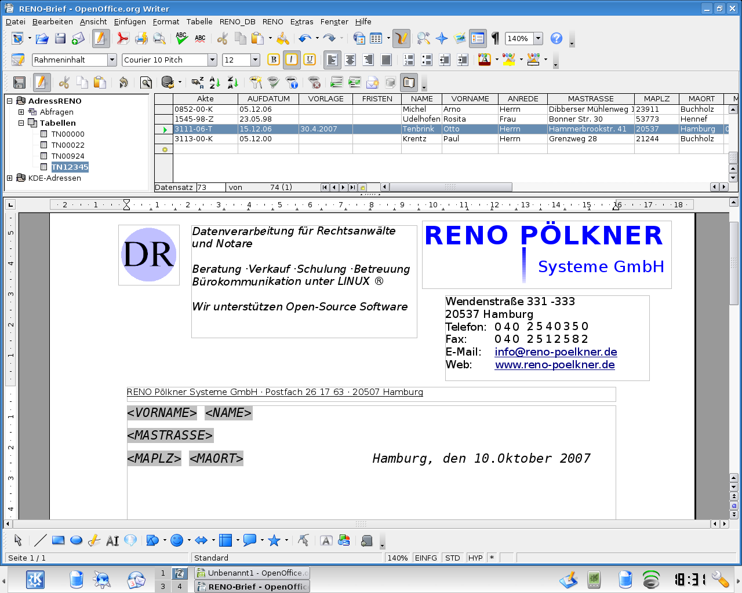742x593 pixels.
Task: Click the record number field showing 73
Action: coord(210,187)
